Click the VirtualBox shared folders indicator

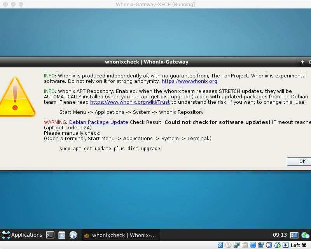pos(245,245)
